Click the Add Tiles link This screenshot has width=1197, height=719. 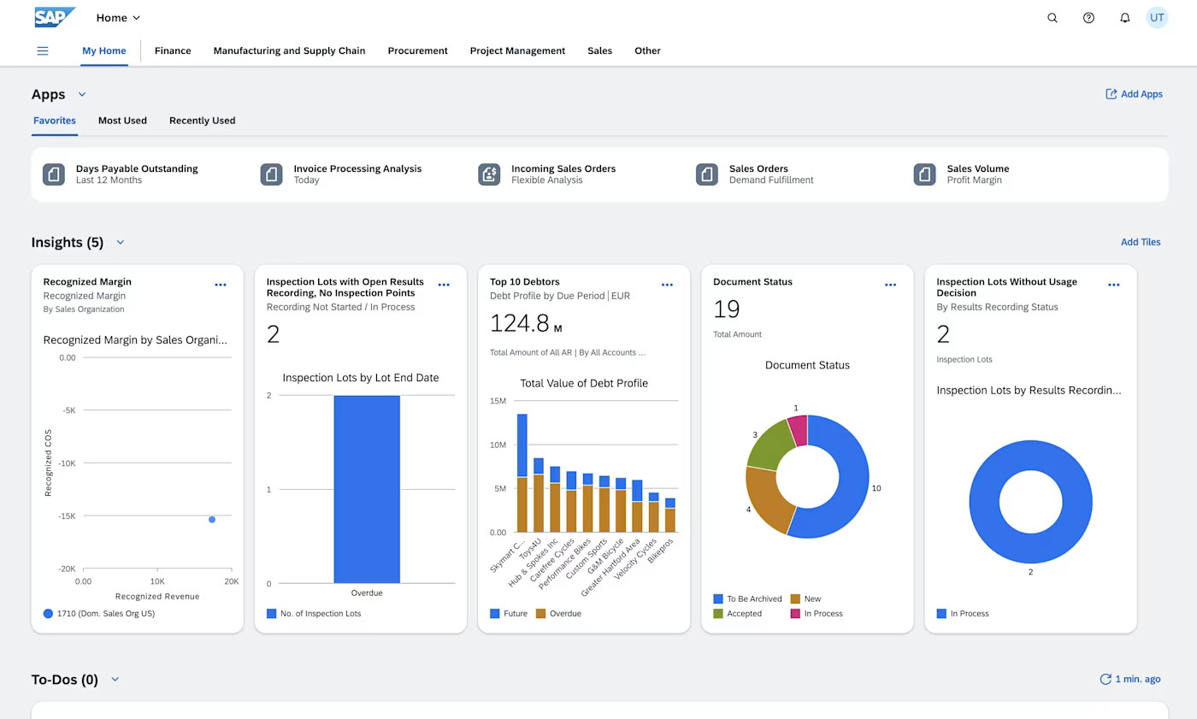pyautogui.click(x=1141, y=242)
